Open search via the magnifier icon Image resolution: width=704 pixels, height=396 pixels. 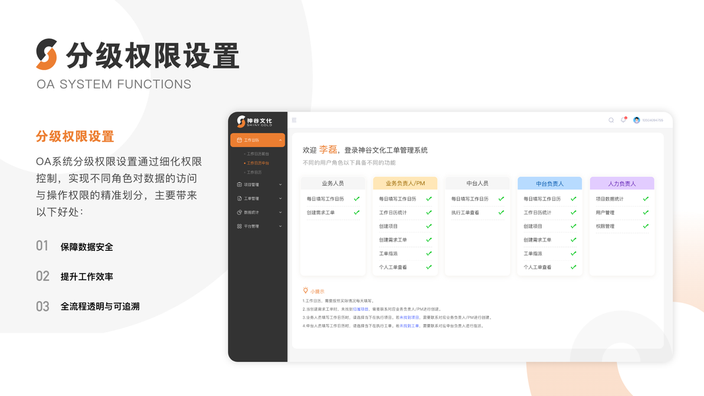point(611,120)
